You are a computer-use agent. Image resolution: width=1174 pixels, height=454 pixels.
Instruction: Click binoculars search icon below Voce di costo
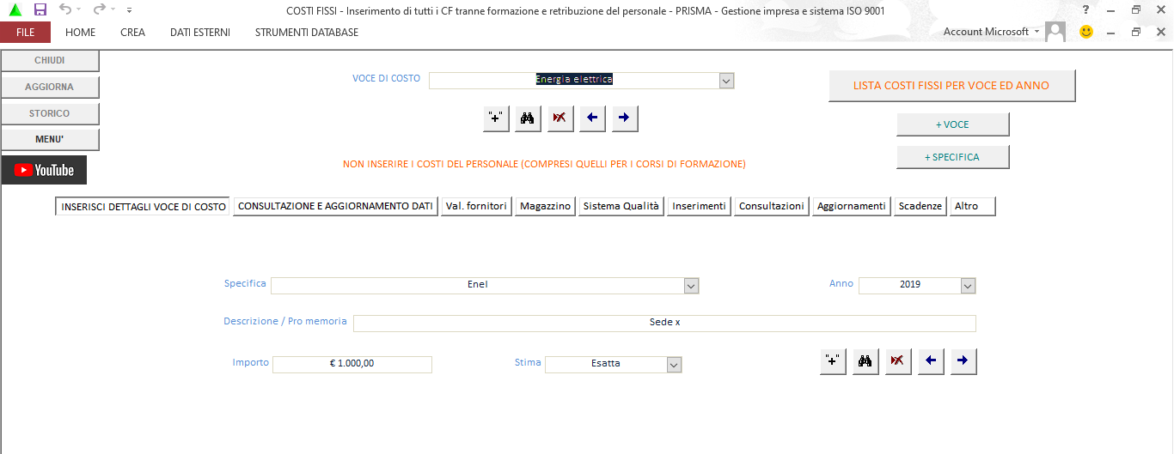pos(528,118)
